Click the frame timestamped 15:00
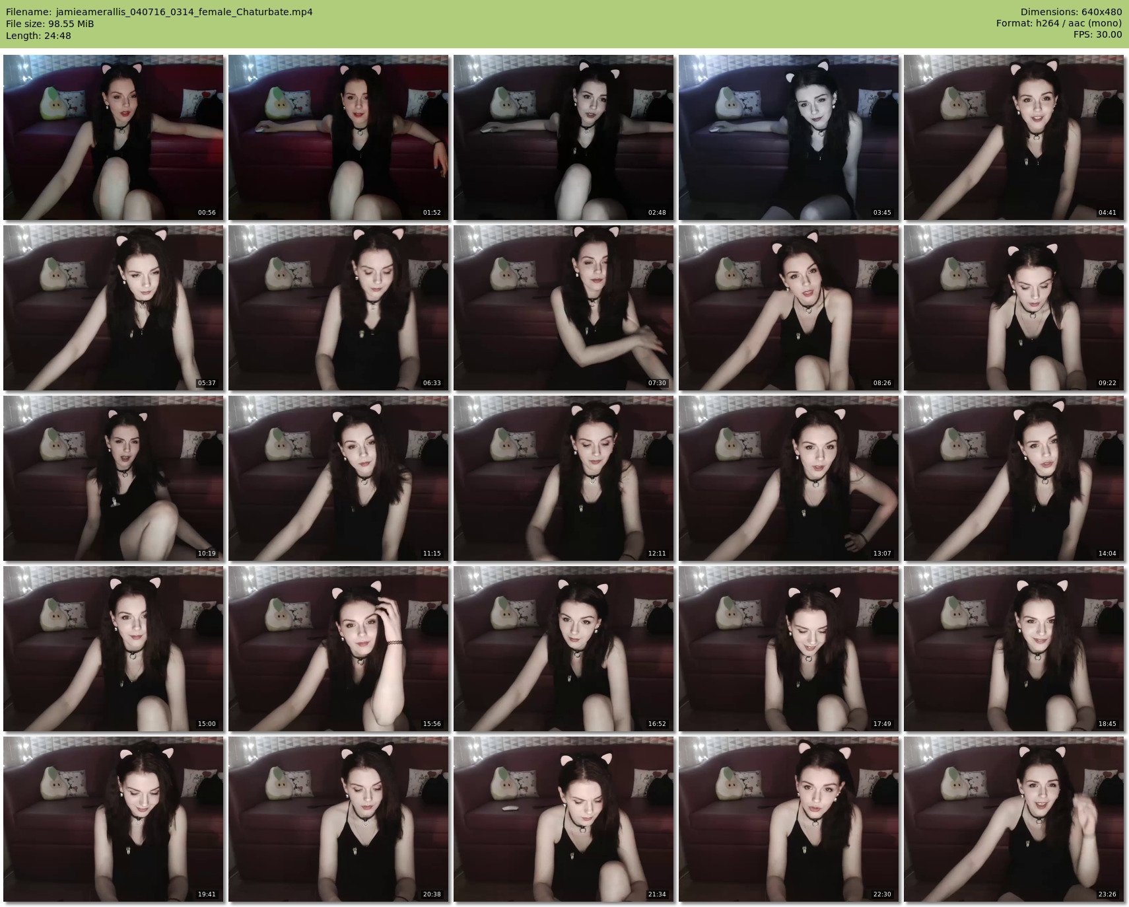This screenshot has width=1129, height=907. pos(113,649)
